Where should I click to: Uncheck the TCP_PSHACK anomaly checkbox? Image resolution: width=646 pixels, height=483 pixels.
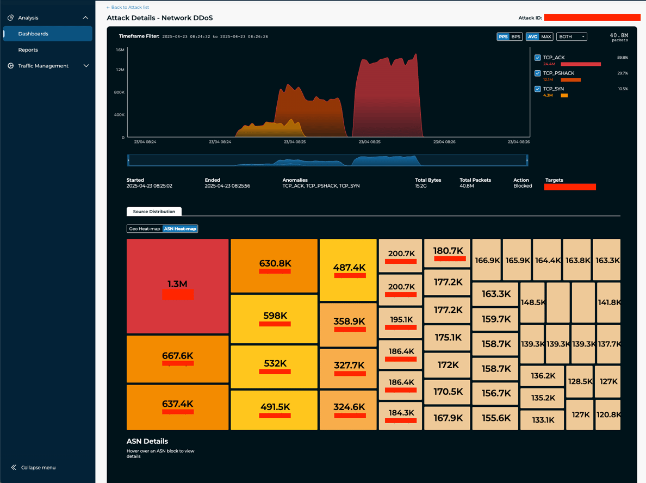tap(538, 73)
